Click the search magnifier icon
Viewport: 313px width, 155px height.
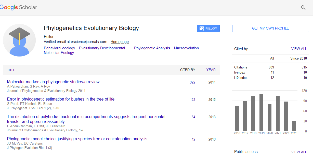point(303,8)
